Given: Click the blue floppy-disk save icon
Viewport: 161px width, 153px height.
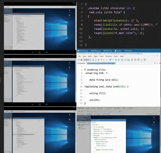Looking at the screenshot, I should click(x=79, y=60).
